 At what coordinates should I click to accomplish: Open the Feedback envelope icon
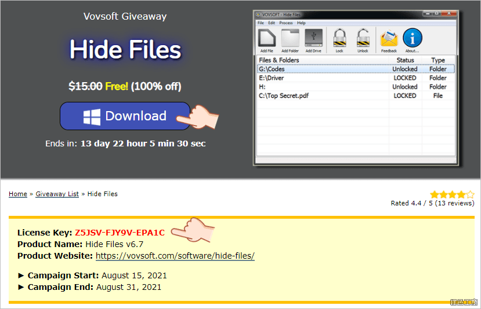389,41
